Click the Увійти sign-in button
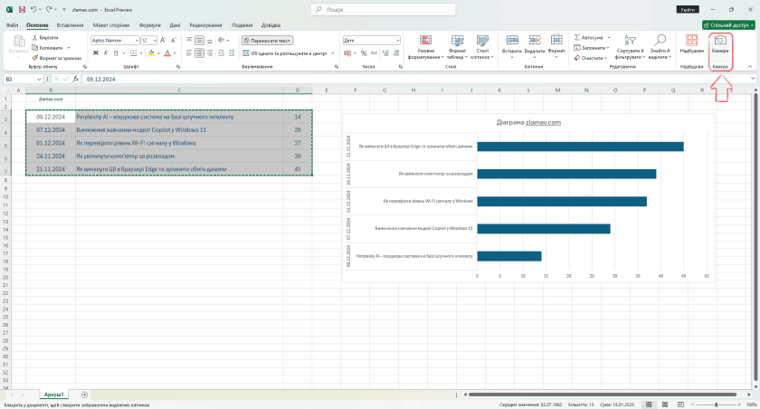760x409 pixels. [688, 9]
